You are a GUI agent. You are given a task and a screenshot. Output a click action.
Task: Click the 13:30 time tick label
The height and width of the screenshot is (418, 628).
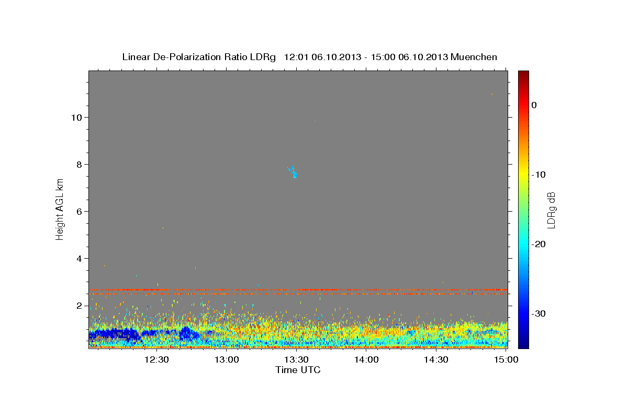pos(296,359)
